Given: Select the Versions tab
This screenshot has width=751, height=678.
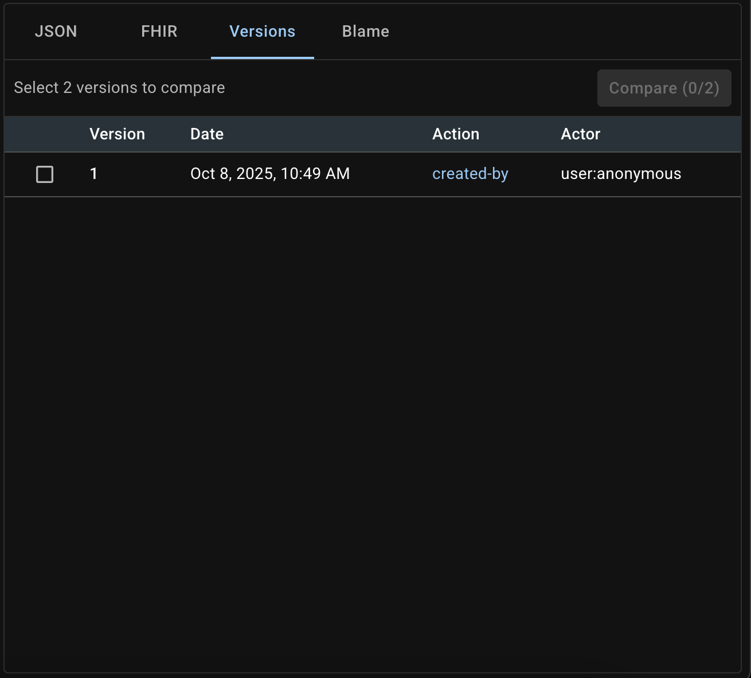Looking at the screenshot, I should point(262,32).
